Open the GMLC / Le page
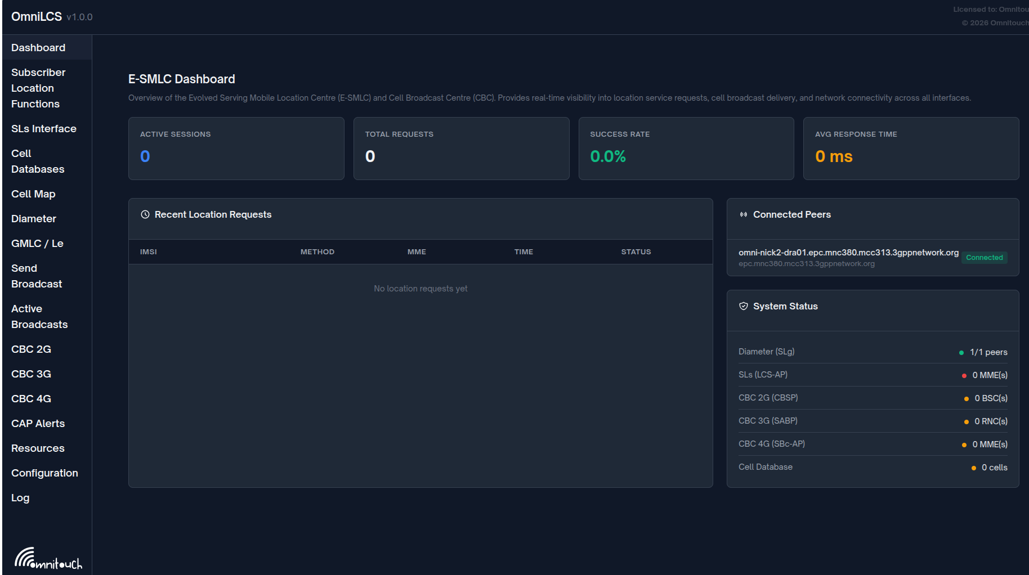Viewport: 1029px width, 575px height. tap(37, 243)
